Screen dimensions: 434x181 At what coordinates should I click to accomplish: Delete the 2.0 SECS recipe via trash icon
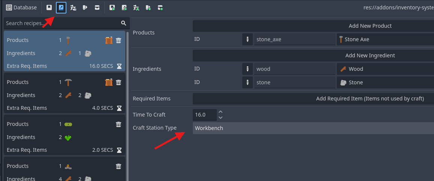click(119, 124)
